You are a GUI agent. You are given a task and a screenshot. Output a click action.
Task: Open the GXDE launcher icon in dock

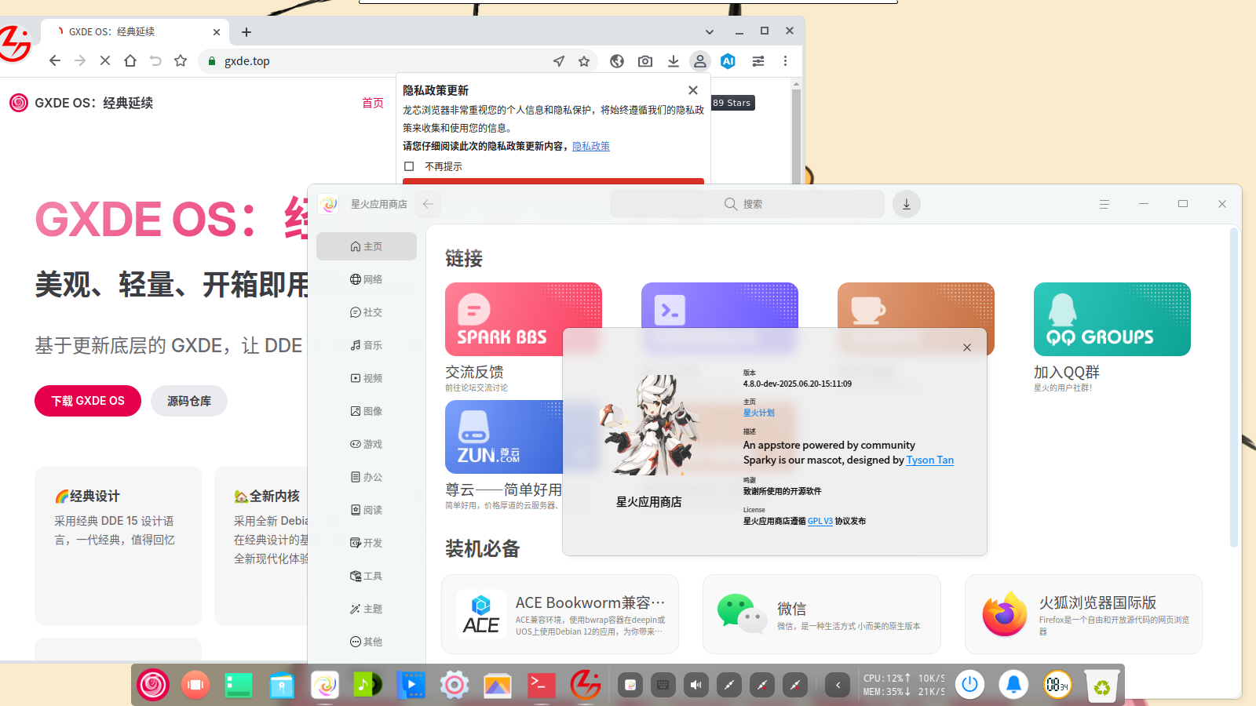tap(153, 685)
